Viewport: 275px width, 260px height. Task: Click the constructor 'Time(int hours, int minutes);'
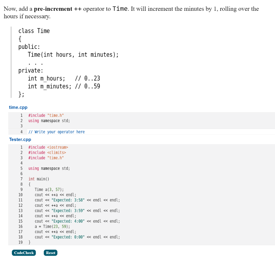(x=73, y=55)
